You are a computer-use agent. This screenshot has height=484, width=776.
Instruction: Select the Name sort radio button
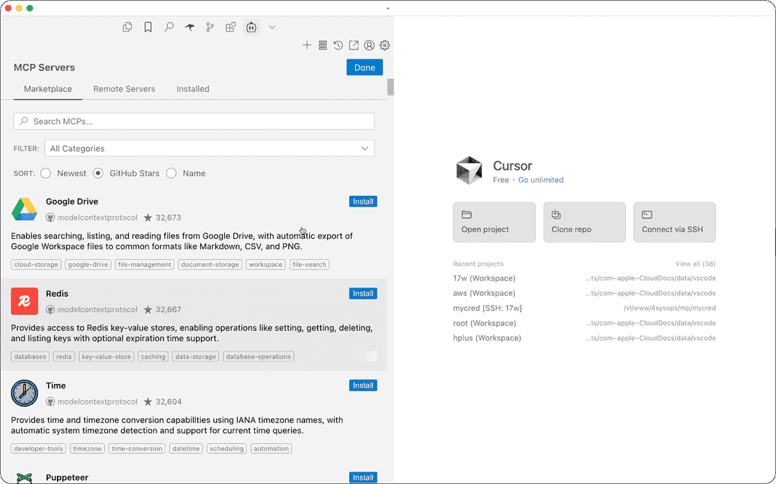[171, 173]
